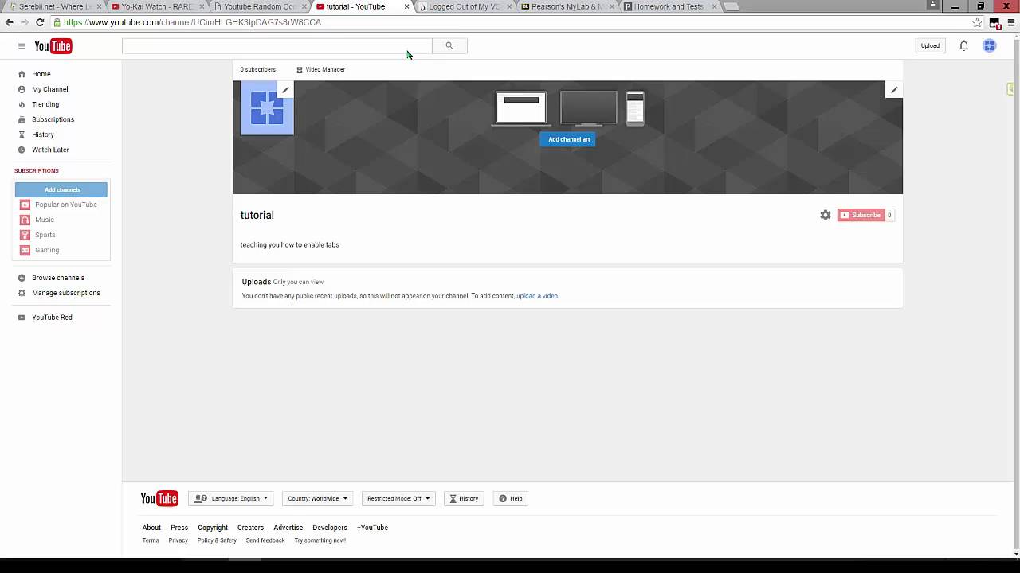Open the YouTube hamburger guide menu
1020x573 pixels.
pos(22,46)
